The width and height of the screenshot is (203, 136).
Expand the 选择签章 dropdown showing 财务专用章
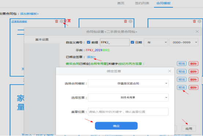click(x=128, y=98)
